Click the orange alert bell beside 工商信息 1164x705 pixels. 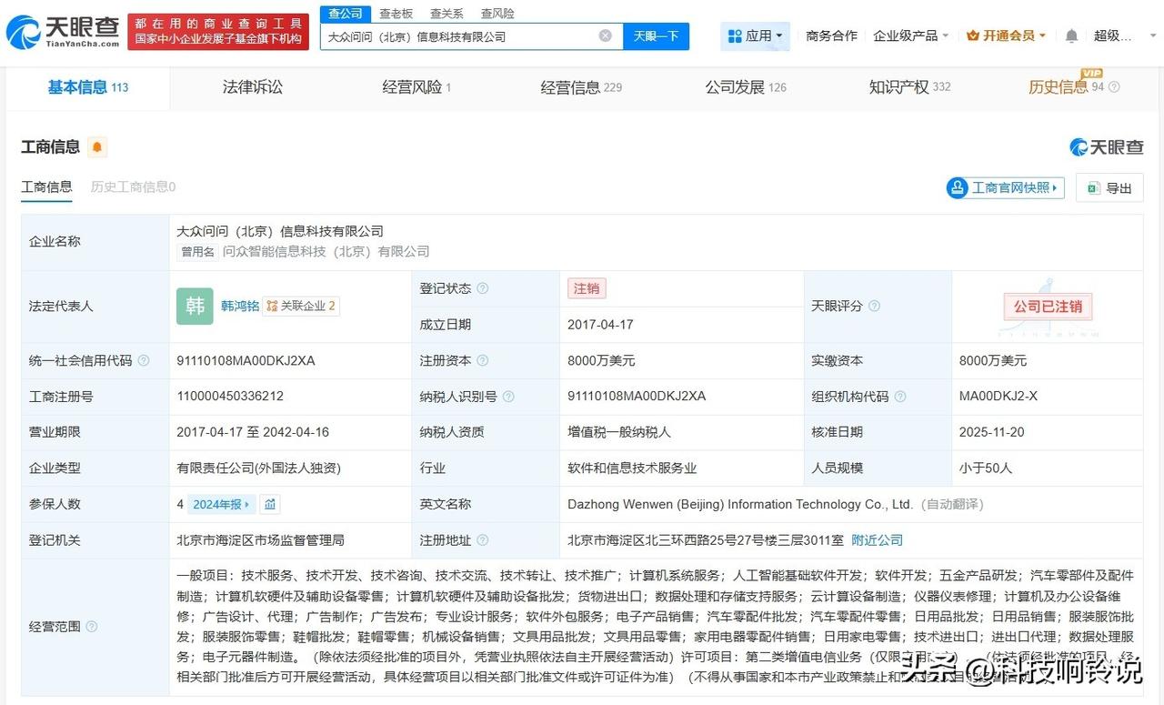97,146
